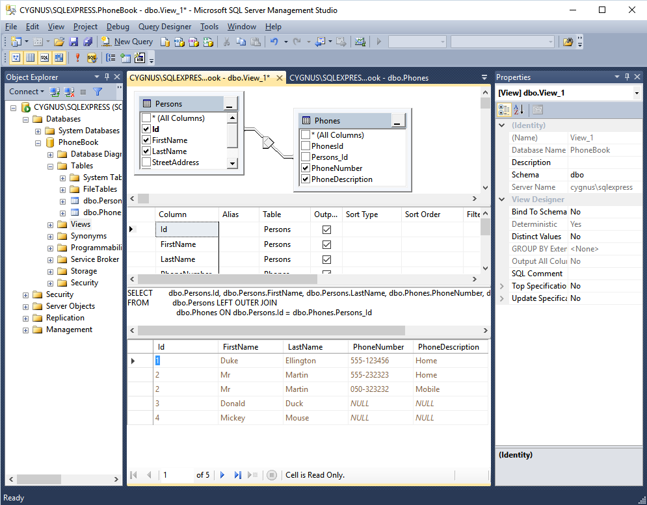The width and height of the screenshot is (647, 505).
Task: Toggle the Show SQL Pane icon
Action: click(x=45, y=58)
